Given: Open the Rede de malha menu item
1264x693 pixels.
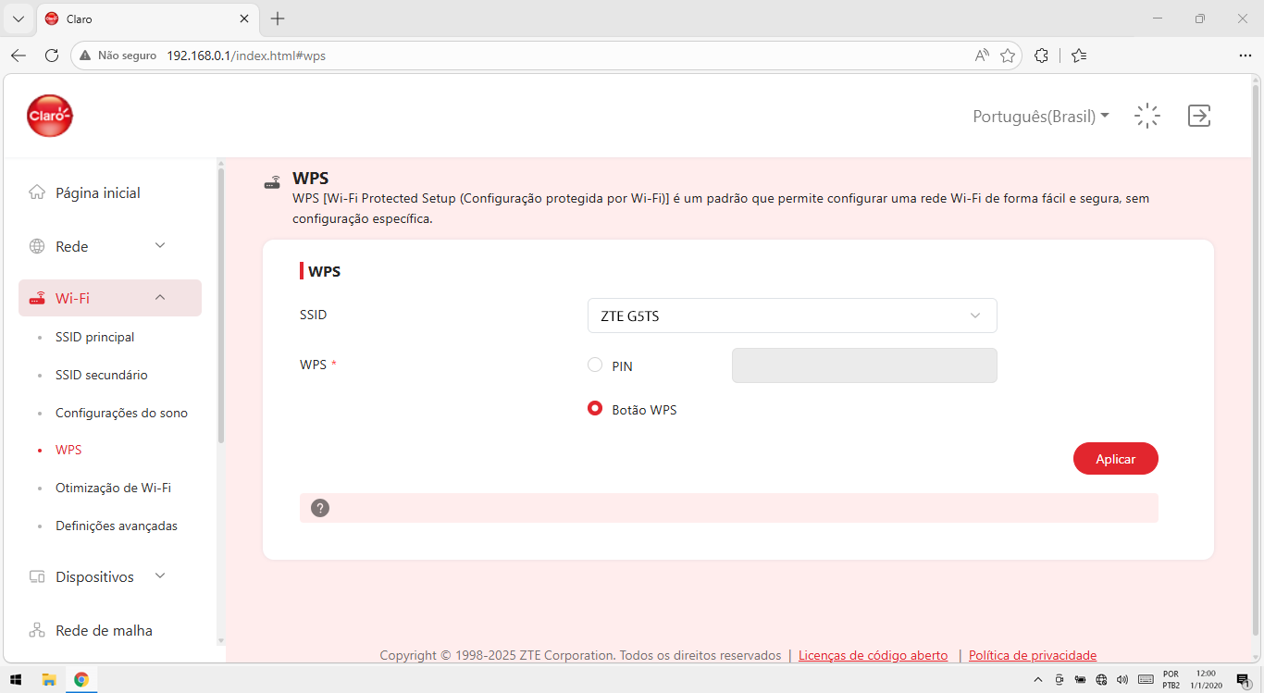Looking at the screenshot, I should tap(104, 630).
